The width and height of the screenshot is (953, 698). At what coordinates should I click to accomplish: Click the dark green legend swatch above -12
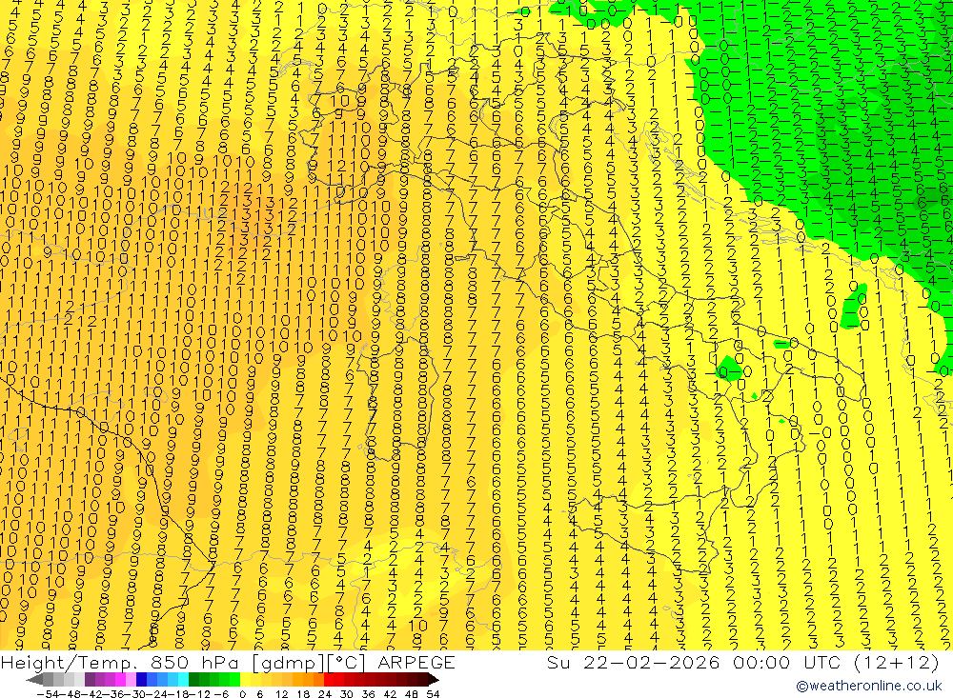[193, 680]
